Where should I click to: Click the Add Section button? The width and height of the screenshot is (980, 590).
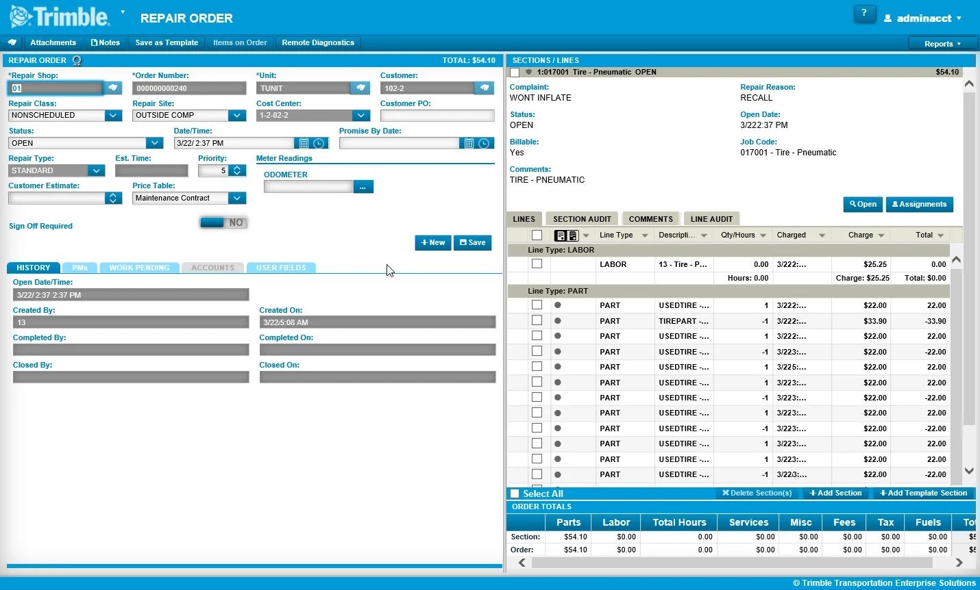click(836, 493)
